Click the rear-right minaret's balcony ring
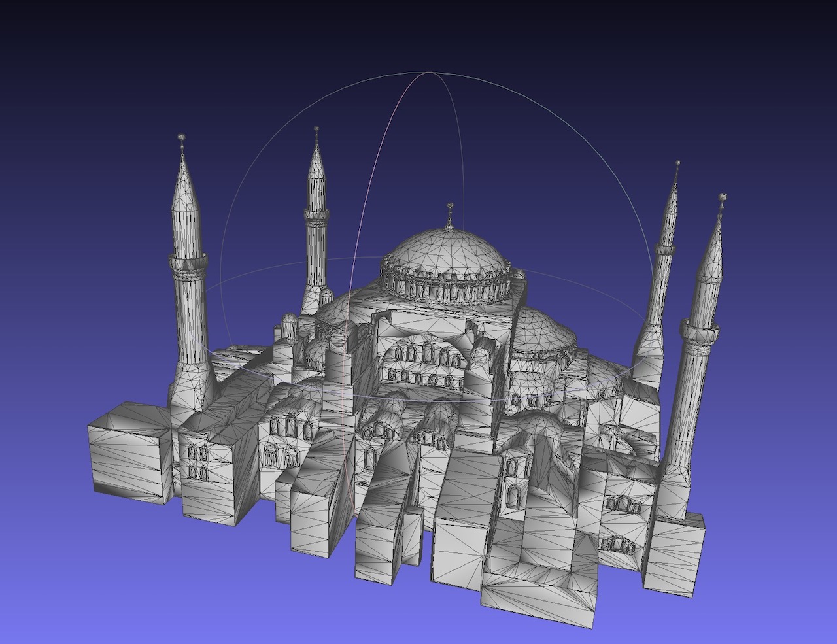Viewport: 837px width, 644px height. click(664, 249)
